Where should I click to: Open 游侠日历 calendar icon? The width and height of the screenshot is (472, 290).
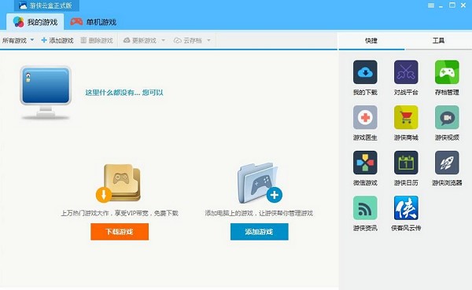click(x=406, y=163)
